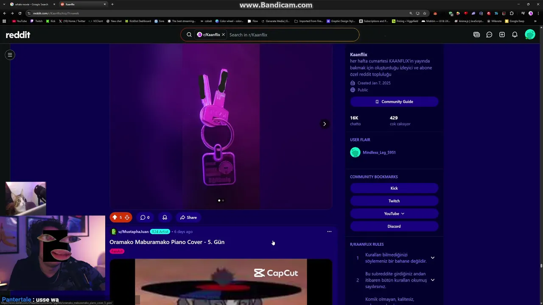Open the u/MustaphaJuan profile link
The image size is (543, 305).
(x=133, y=232)
